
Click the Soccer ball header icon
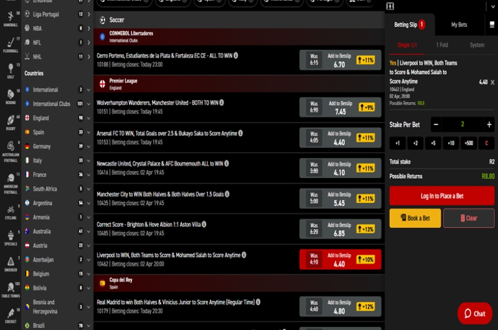click(102, 20)
